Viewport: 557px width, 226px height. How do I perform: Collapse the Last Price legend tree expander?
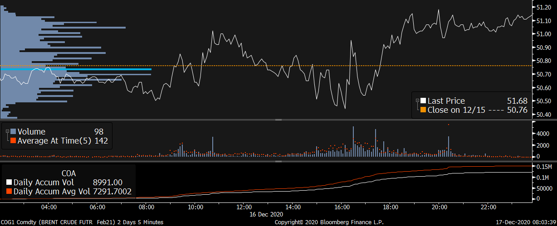click(417, 101)
